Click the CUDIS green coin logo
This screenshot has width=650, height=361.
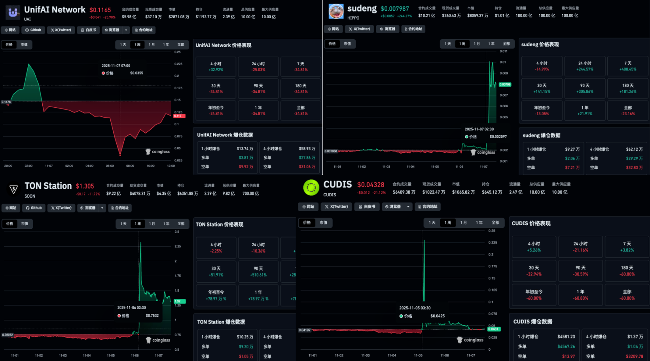tap(311, 188)
